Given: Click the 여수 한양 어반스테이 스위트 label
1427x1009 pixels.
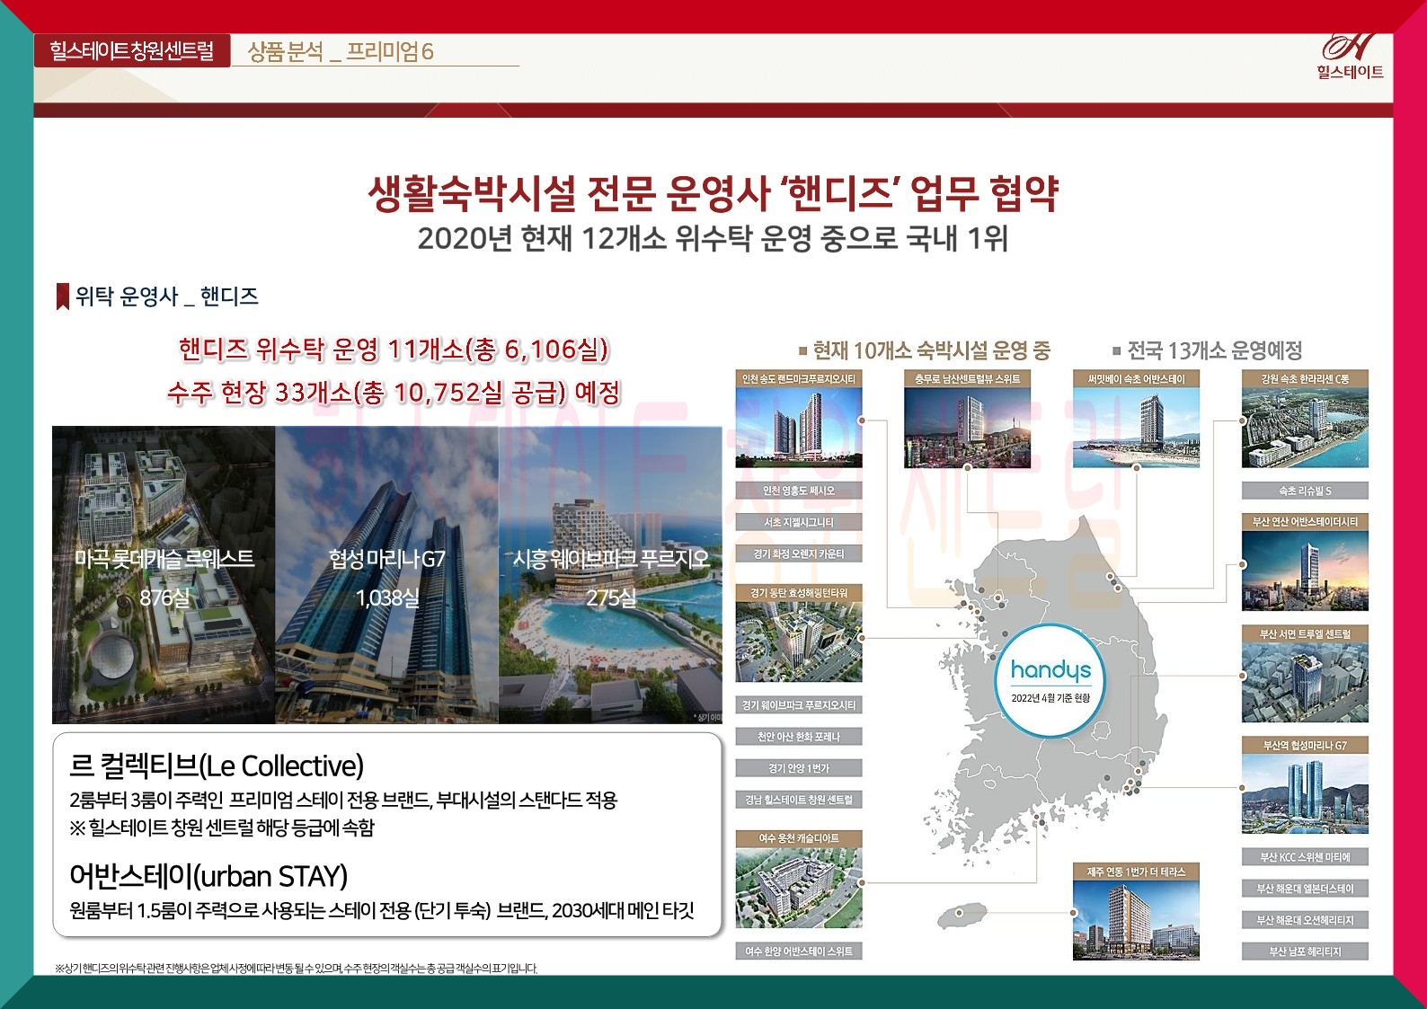Looking at the screenshot, I should (799, 951).
